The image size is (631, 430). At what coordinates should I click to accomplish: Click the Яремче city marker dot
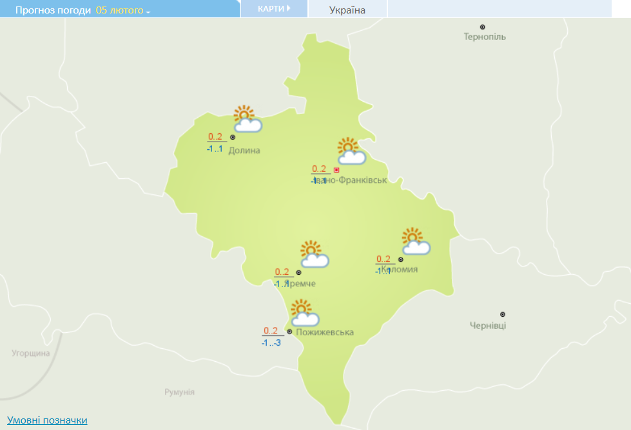point(298,272)
